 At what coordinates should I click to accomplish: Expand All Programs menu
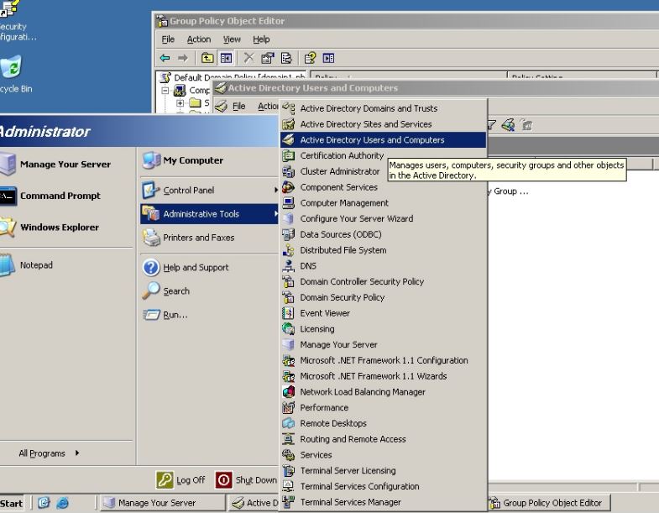pyautogui.click(x=49, y=453)
